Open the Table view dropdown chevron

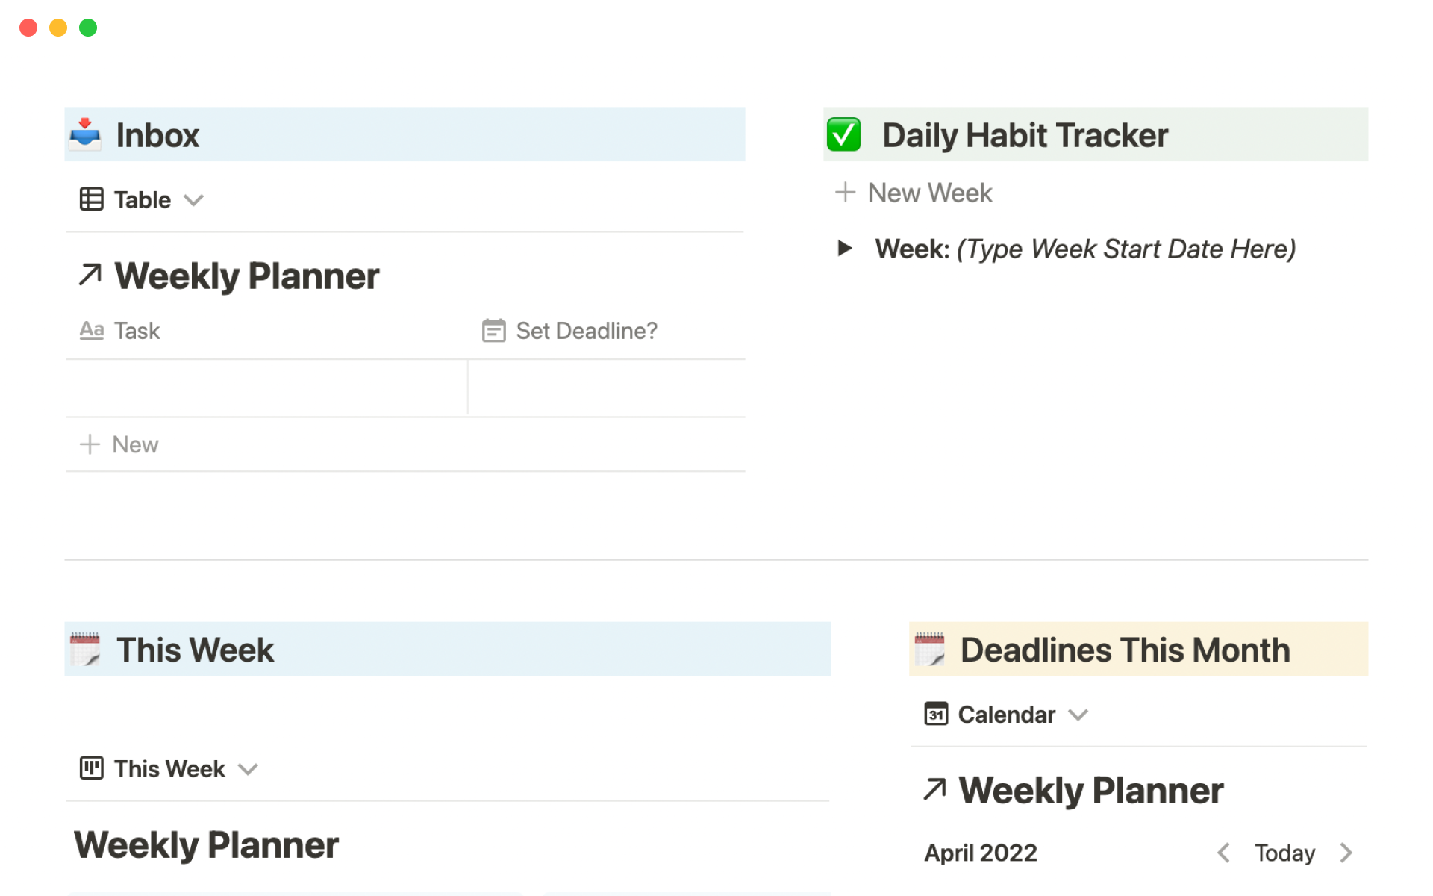194,200
